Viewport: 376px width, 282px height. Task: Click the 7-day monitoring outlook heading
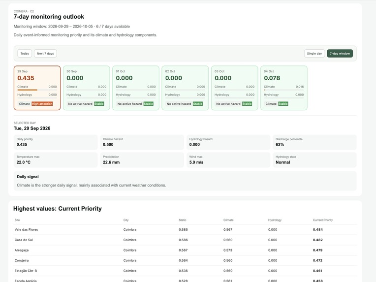(x=49, y=17)
